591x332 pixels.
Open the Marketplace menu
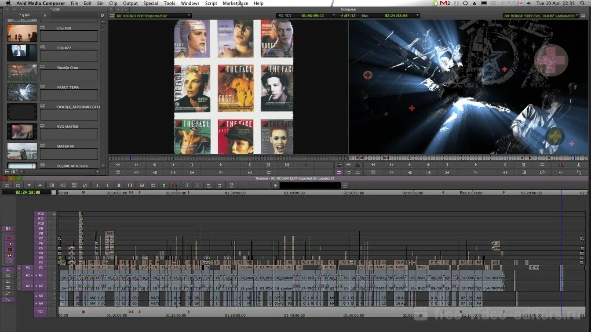[235, 3]
